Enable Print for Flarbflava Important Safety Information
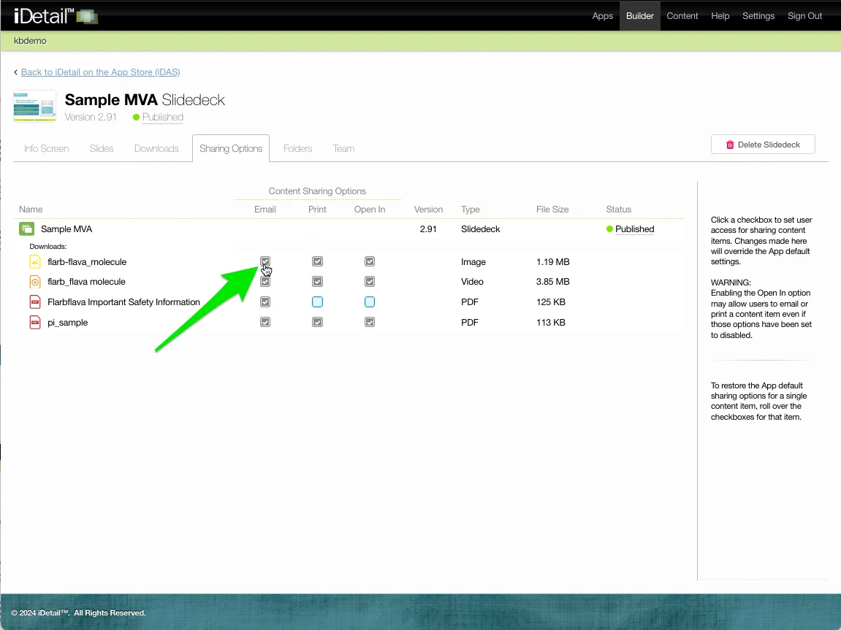This screenshot has width=841, height=630. pyautogui.click(x=317, y=302)
